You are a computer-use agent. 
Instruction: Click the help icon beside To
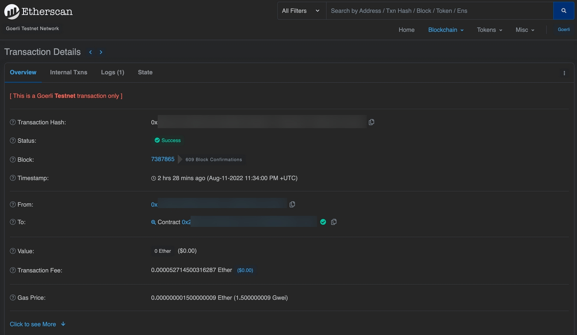pyautogui.click(x=13, y=222)
